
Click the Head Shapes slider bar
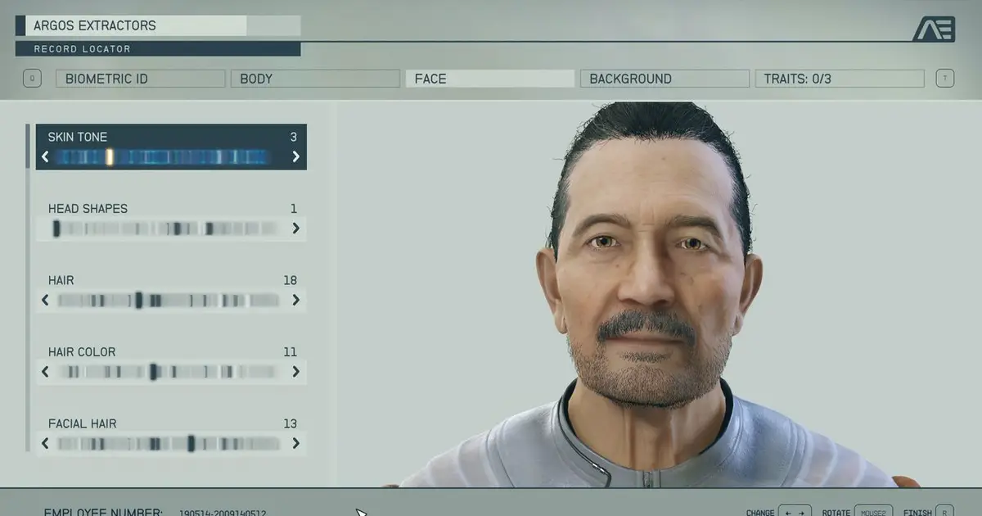[x=165, y=229]
